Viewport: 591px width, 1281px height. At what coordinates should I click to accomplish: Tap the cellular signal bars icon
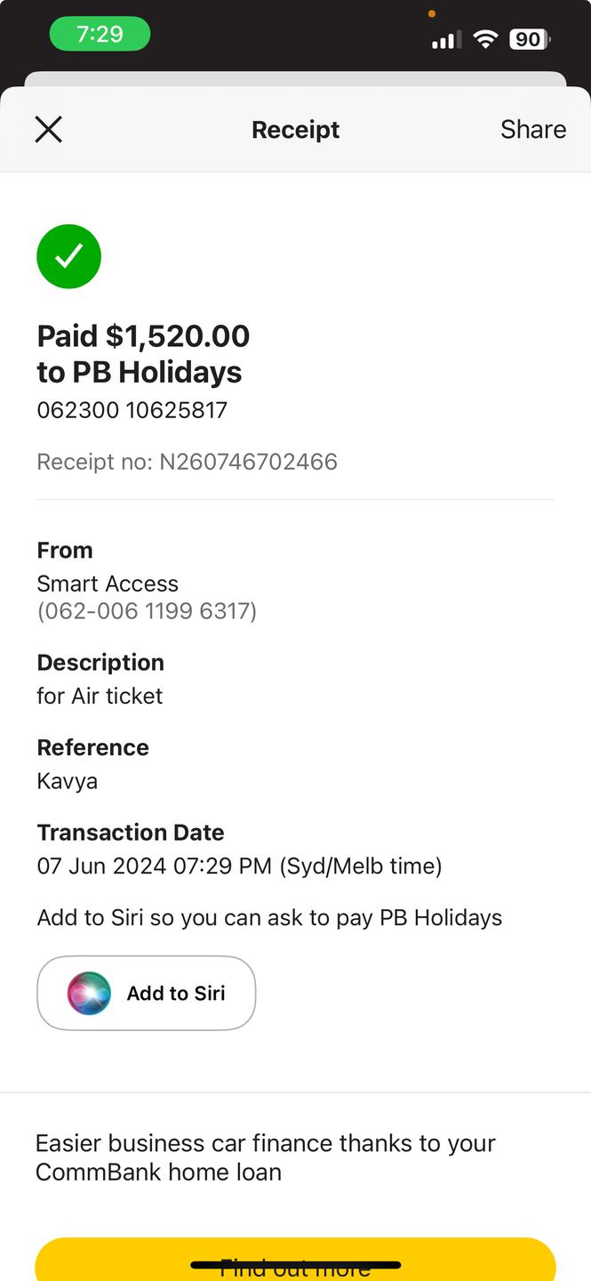(446, 40)
